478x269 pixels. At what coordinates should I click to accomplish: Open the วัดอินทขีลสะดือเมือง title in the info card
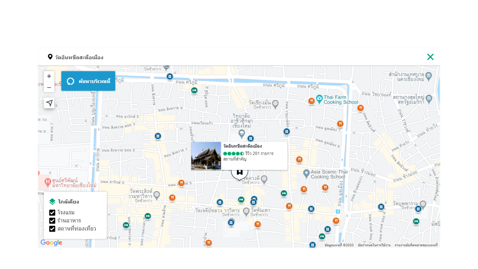pos(242,146)
